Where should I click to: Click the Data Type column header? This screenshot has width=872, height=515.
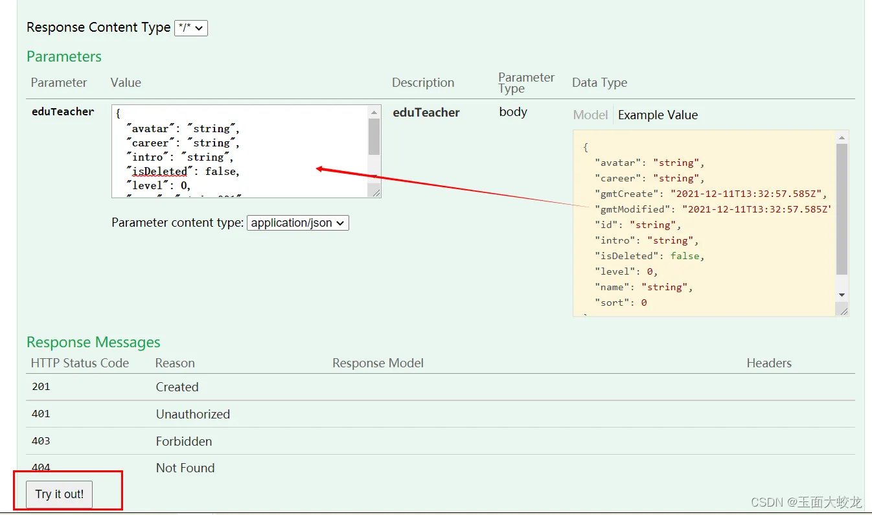(x=599, y=83)
